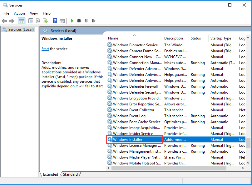Click the Export List toolbar icon
Viewport: 252px width, 185px height.
[x=45, y=21]
